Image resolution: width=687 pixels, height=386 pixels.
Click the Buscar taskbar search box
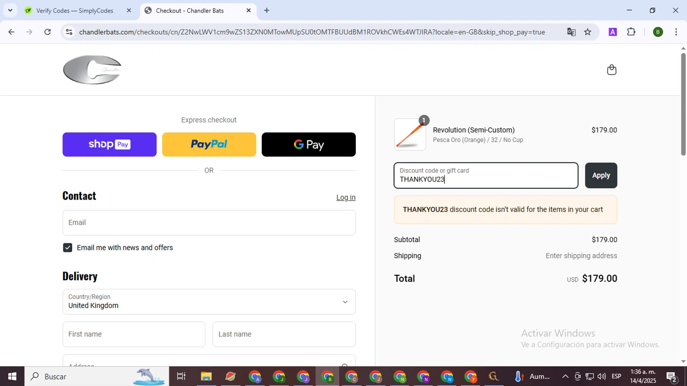(97, 376)
